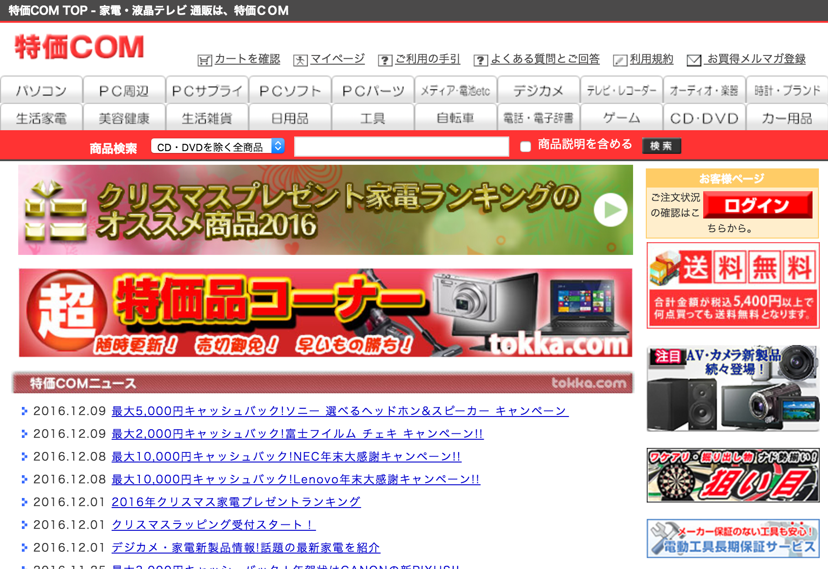The image size is (828, 569).
Task: Open クリスマスラッピング受付スタート link
Action: point(214,525)
